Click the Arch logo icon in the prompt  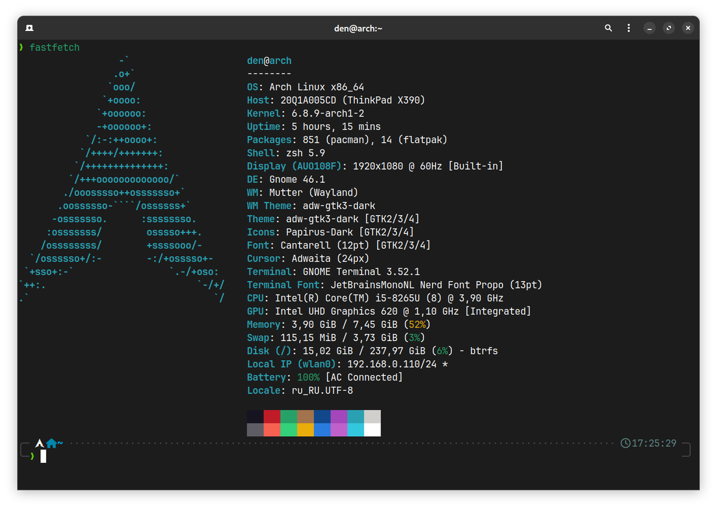(x=39, y=443)
